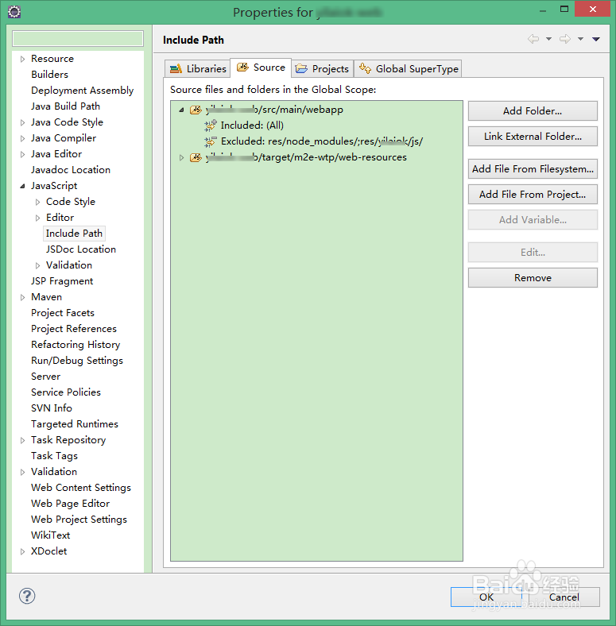The image size is (616, 626).
Task: Open the forward history dropdown arrow
Action: pyautogui.click(x=581, y=39)
